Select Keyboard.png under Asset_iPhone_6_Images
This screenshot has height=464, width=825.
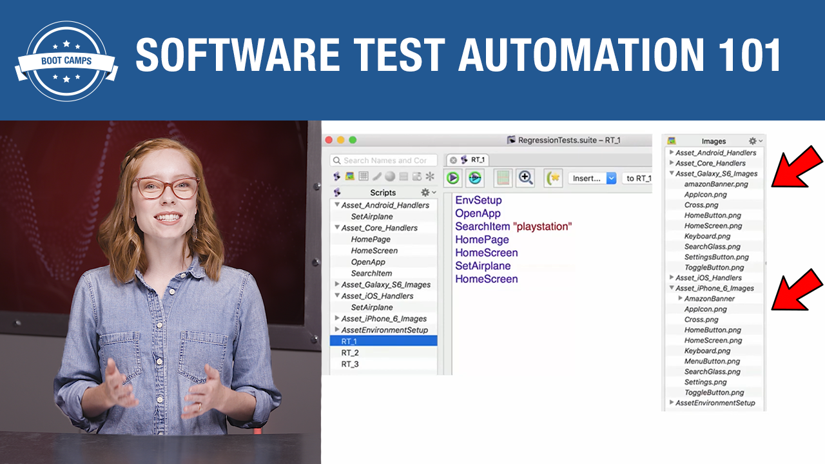point(707,351)
